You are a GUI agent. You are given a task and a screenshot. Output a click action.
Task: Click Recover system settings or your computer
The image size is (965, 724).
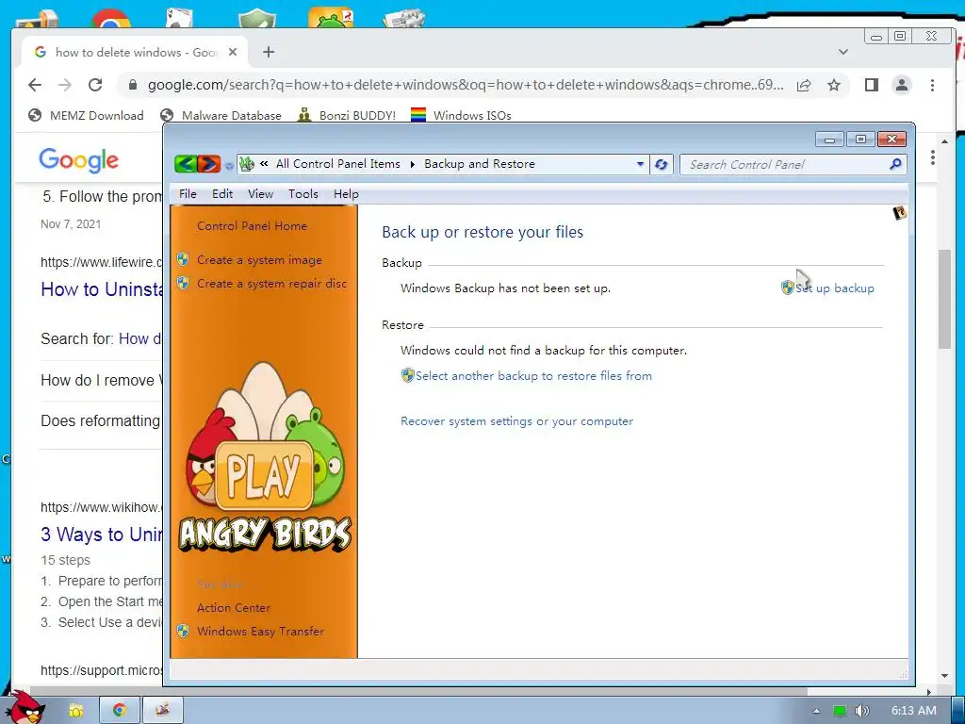pos(516,421)
